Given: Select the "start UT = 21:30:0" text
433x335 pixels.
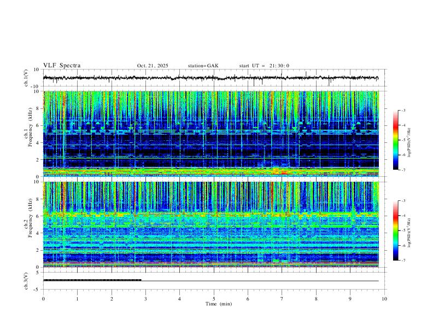Looking at the screenshot, I should point(264,66).
